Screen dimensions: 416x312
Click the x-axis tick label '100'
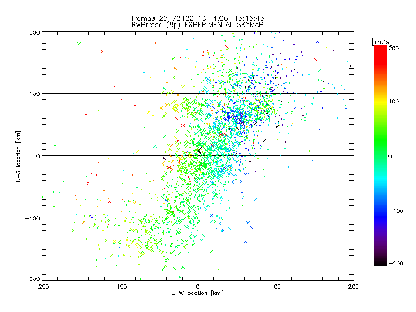click(276, 287)
